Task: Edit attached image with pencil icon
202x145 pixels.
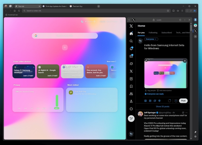Action: tap(146, 60)
